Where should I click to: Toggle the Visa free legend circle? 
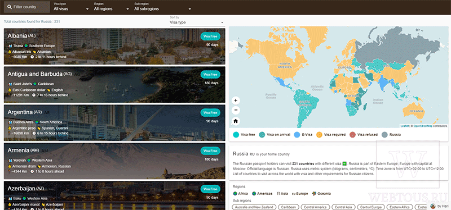(236, 135)
